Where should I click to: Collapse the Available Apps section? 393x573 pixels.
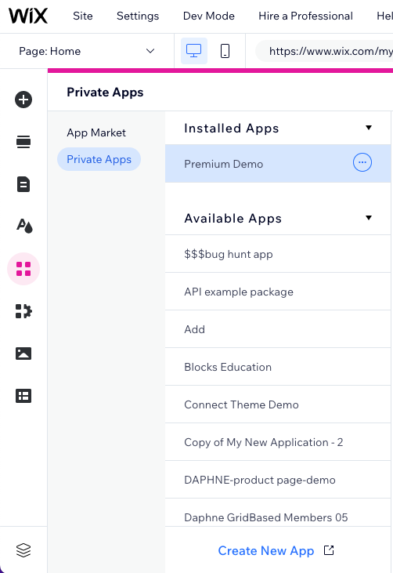tap(369, 218)
